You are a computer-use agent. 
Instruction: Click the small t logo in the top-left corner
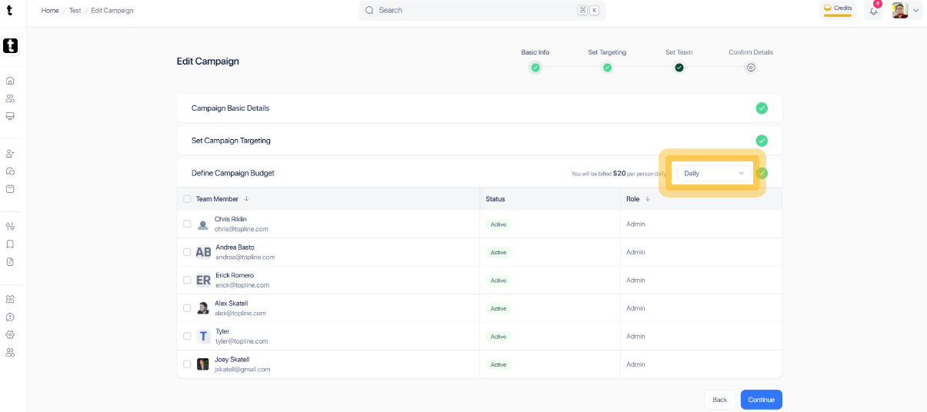(8, 11)
